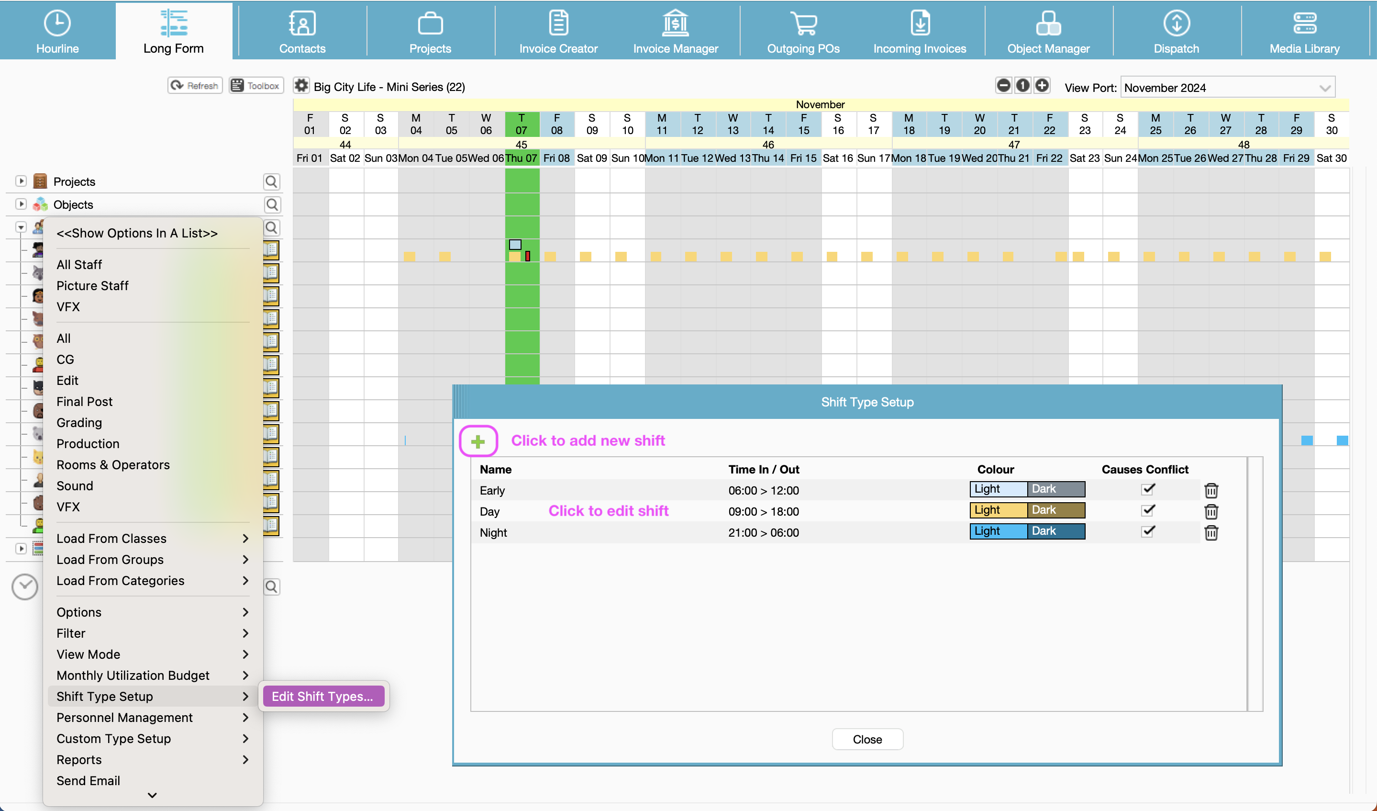1377x811 pixels.
Task: Click the gear icon beside Big City Life
Action: (x=301, y=86)
